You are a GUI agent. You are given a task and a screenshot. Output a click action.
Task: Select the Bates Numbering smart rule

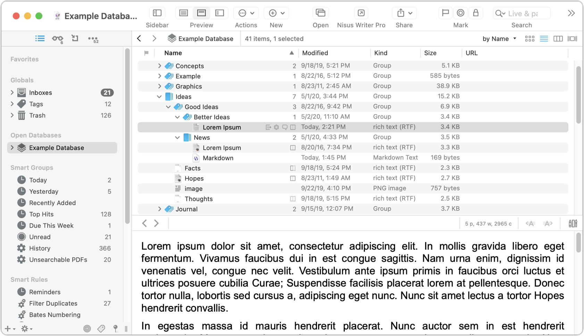(x=62, y=315)
